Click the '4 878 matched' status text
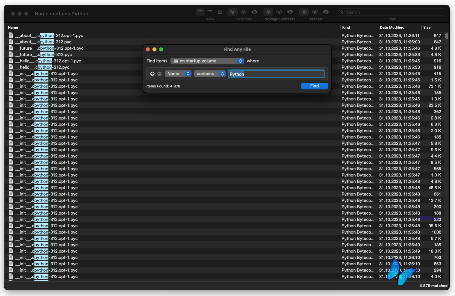The height and width of the screenshot is (296, 455). pyautogui.click(x=433, y=286)
